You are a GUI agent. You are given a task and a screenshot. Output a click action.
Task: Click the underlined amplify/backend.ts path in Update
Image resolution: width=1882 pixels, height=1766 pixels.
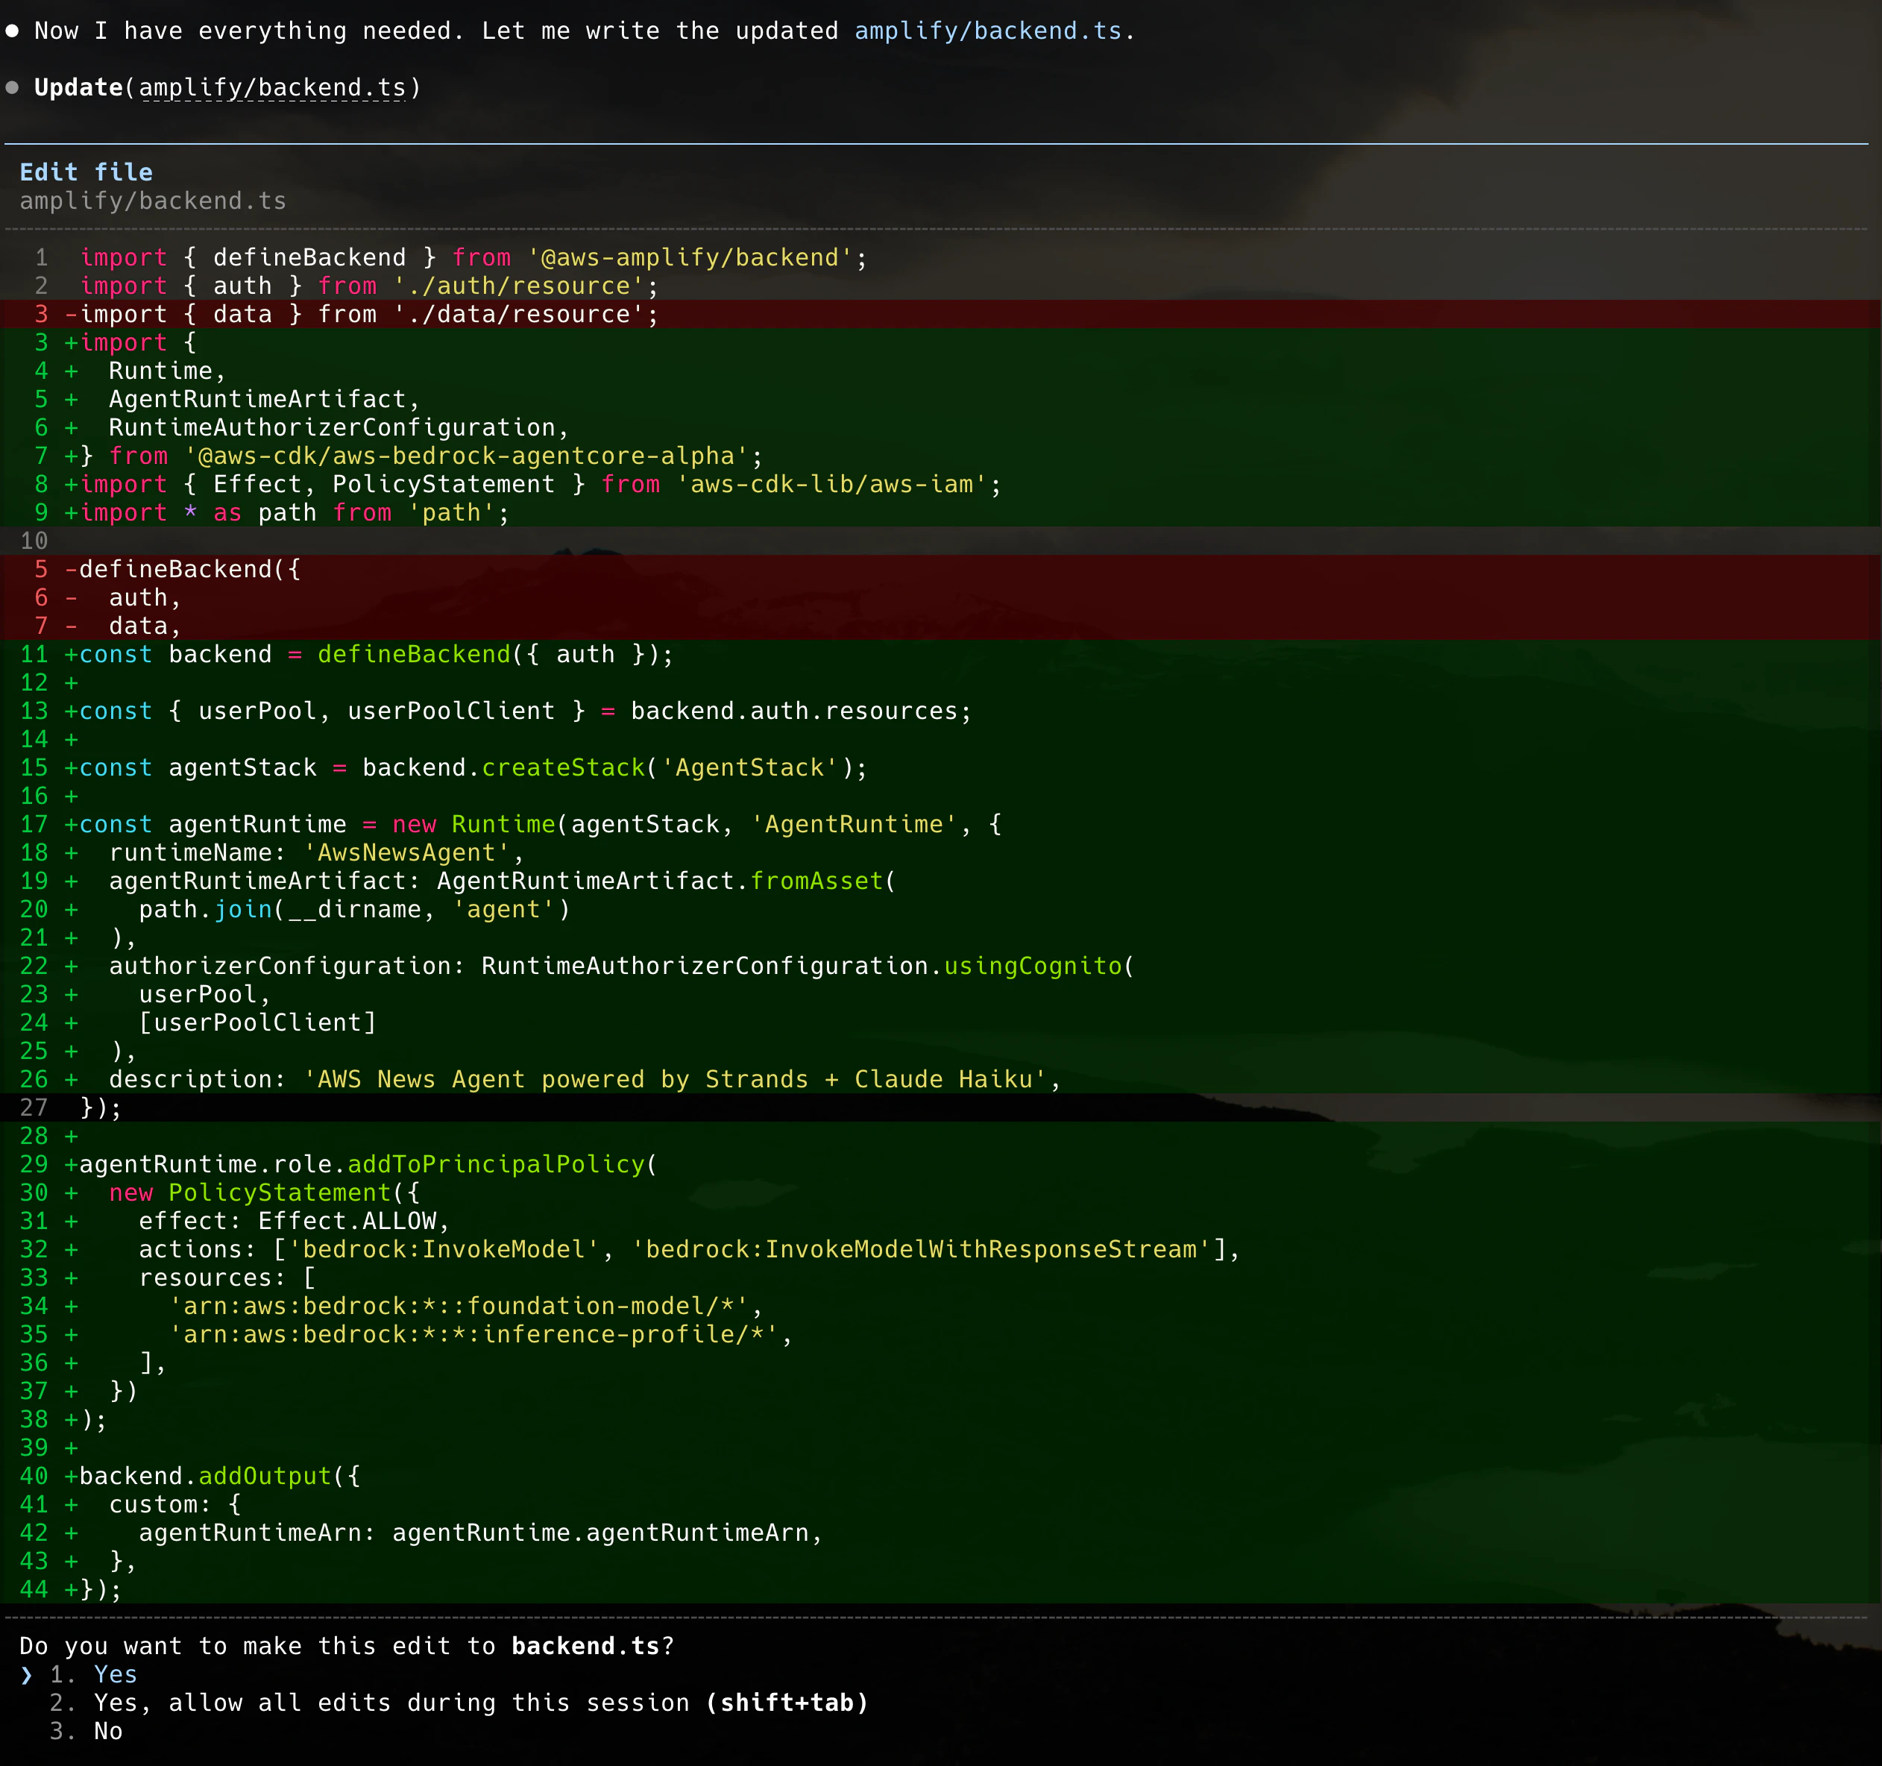click(273, 87)
